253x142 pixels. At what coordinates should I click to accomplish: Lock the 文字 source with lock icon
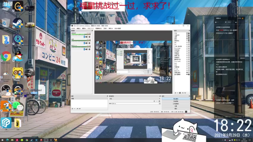click(x=189, y=33)
